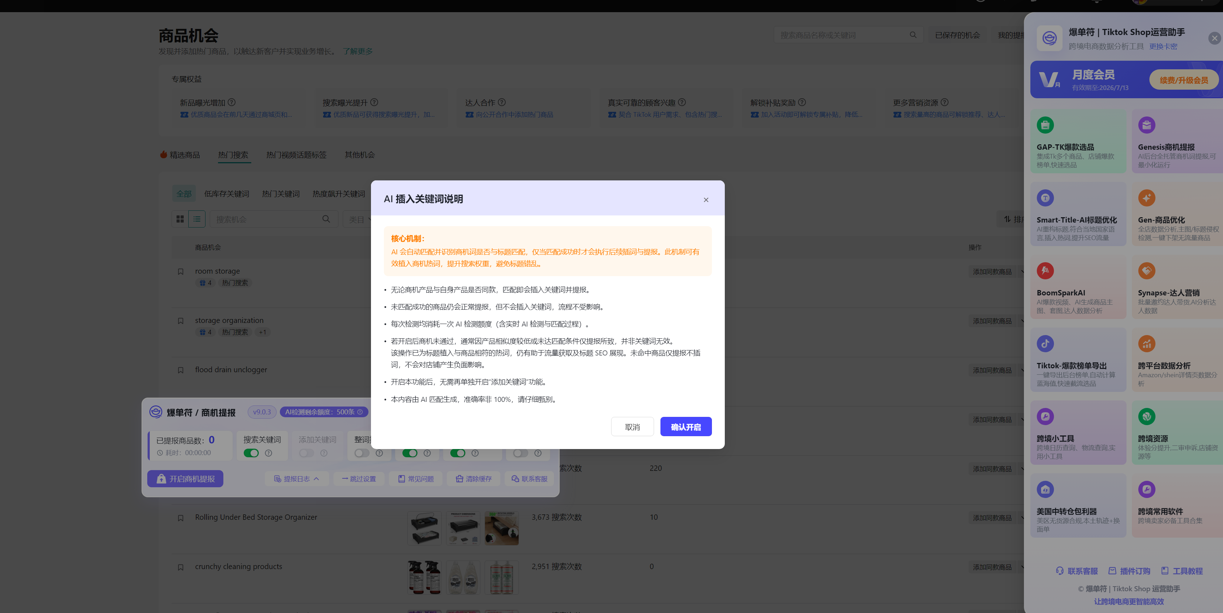1223x613 pixels.
Task: Click the 续费/升级会员 button
Action: coord(1184,80)
